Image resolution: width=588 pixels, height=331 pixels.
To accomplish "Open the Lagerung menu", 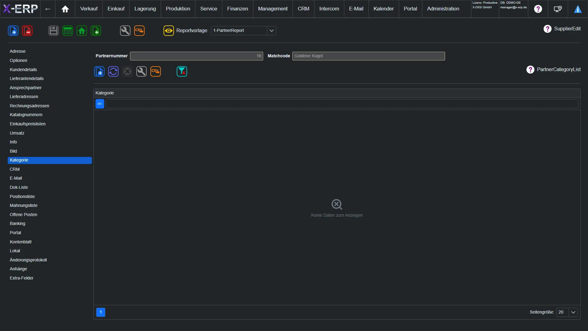I will coord(145,9).
